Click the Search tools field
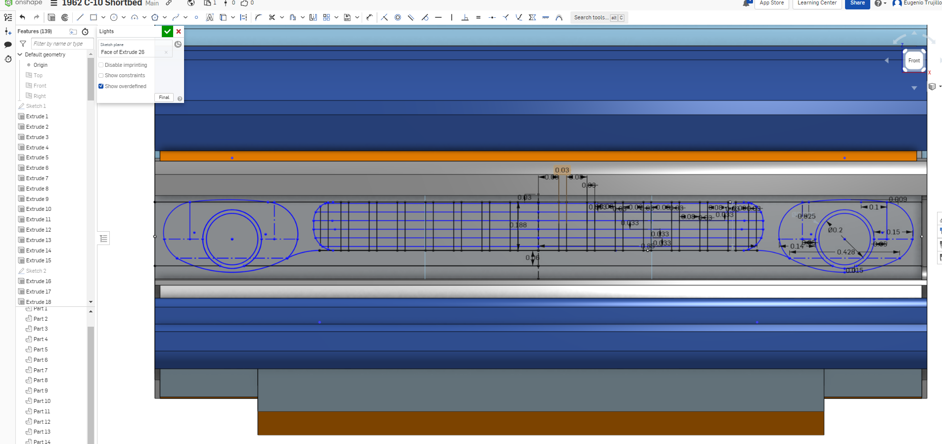This screenshot has width=942, height=444. click(x=599, y=17)
